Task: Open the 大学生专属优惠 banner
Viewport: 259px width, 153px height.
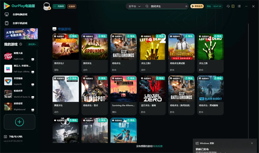Action: coord(21,34)
